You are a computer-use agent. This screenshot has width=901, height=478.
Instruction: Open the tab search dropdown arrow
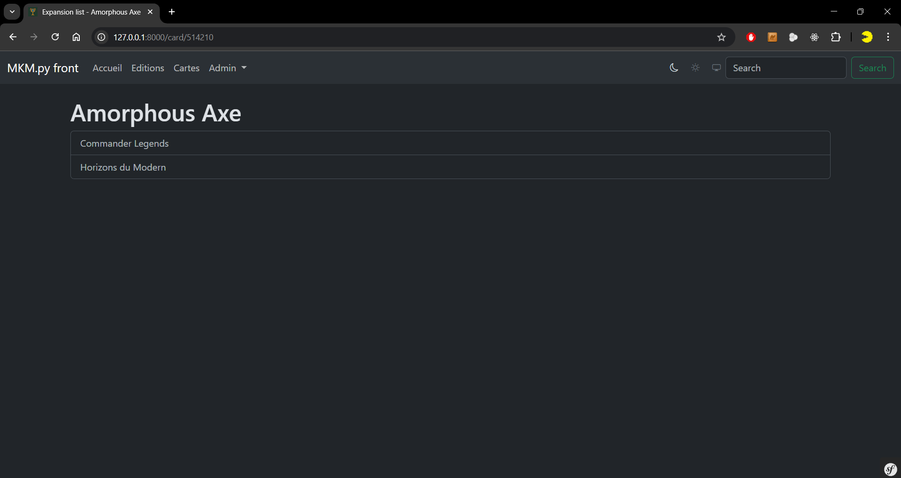coord(12,12)
